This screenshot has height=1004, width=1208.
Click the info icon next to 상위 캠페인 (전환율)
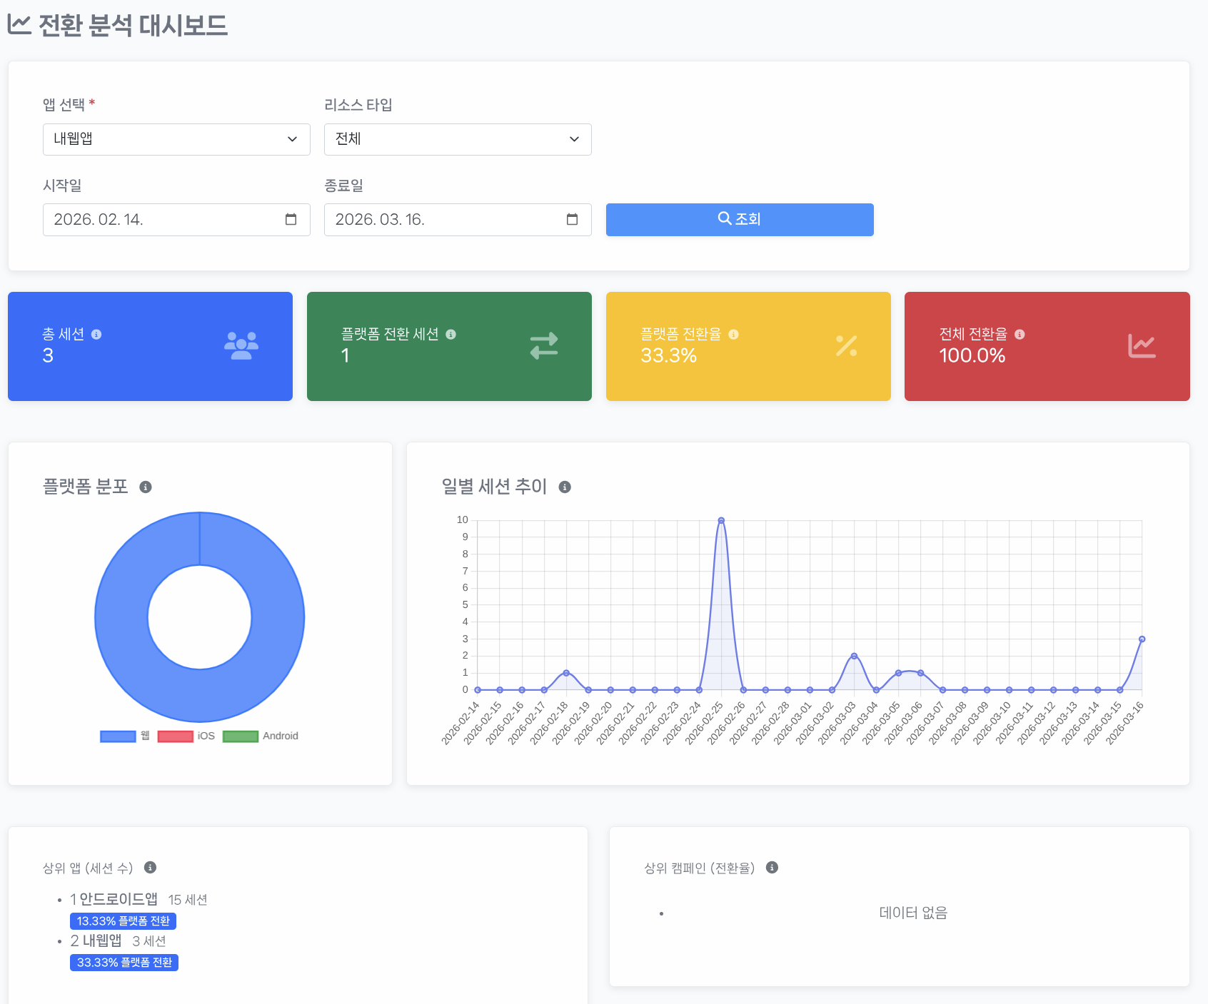tap(771, 868)
